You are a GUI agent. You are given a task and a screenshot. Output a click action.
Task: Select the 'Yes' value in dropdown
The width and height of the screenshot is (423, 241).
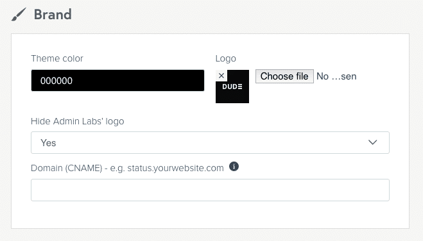48,143
